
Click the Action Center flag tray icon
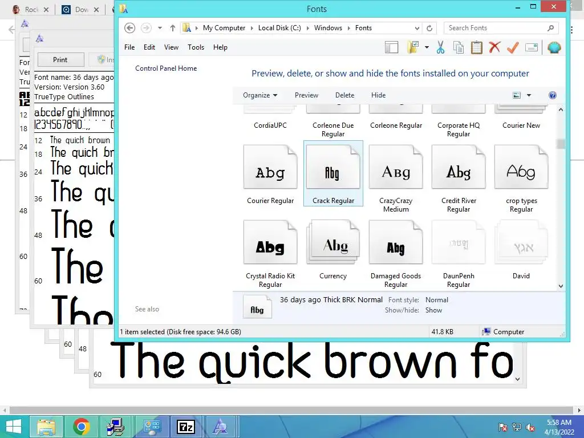(502, 427)
